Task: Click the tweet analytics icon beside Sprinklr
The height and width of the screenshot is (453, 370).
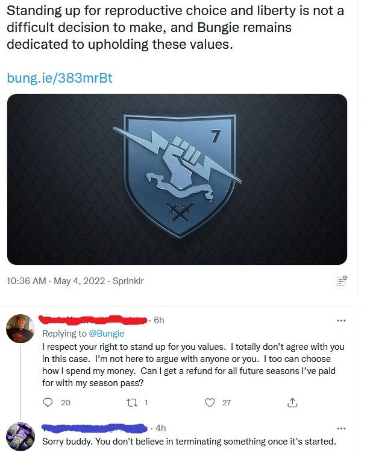Action: click(342, 281)
